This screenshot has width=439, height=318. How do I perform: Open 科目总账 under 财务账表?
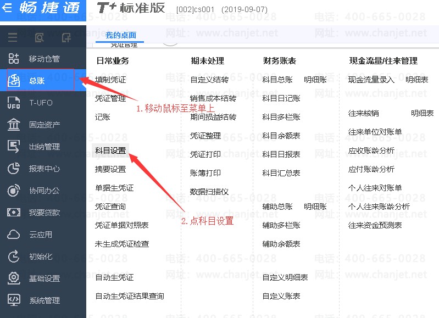277,80
